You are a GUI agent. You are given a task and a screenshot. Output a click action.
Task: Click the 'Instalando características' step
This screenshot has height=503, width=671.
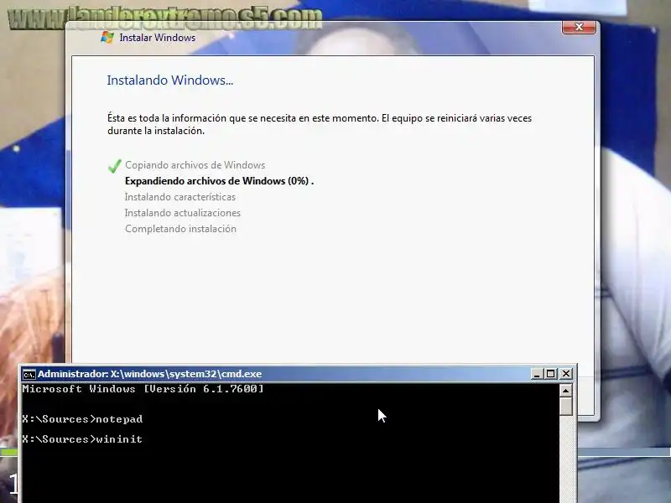(180, 197)
